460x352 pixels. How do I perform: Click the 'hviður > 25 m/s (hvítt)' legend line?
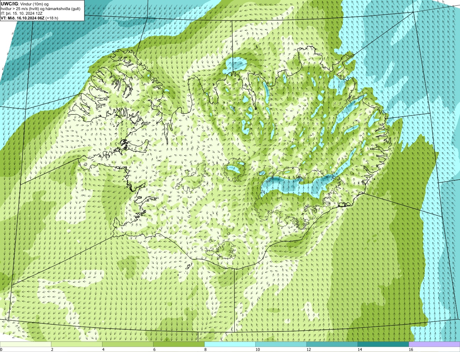pos(41,8)
